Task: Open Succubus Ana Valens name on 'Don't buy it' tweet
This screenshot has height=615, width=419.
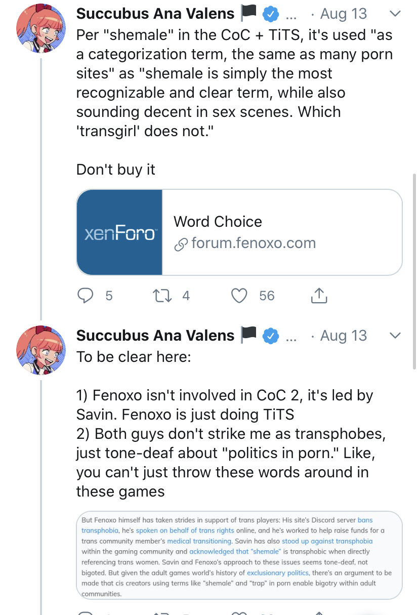Action: pos(155,14)
